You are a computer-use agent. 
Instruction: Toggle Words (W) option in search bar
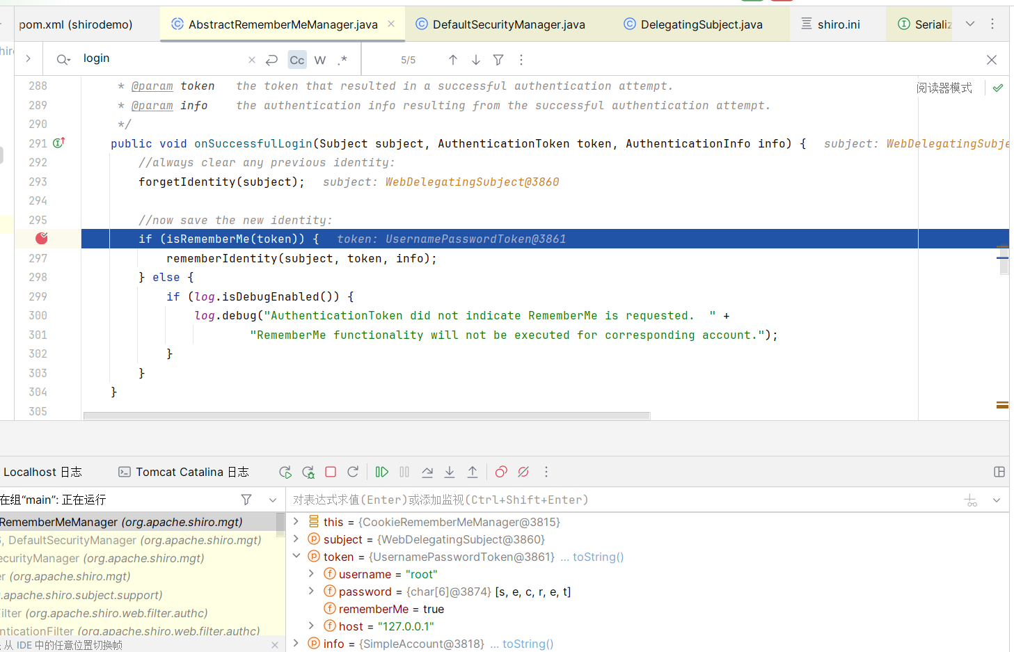click(x=320, y=60)
